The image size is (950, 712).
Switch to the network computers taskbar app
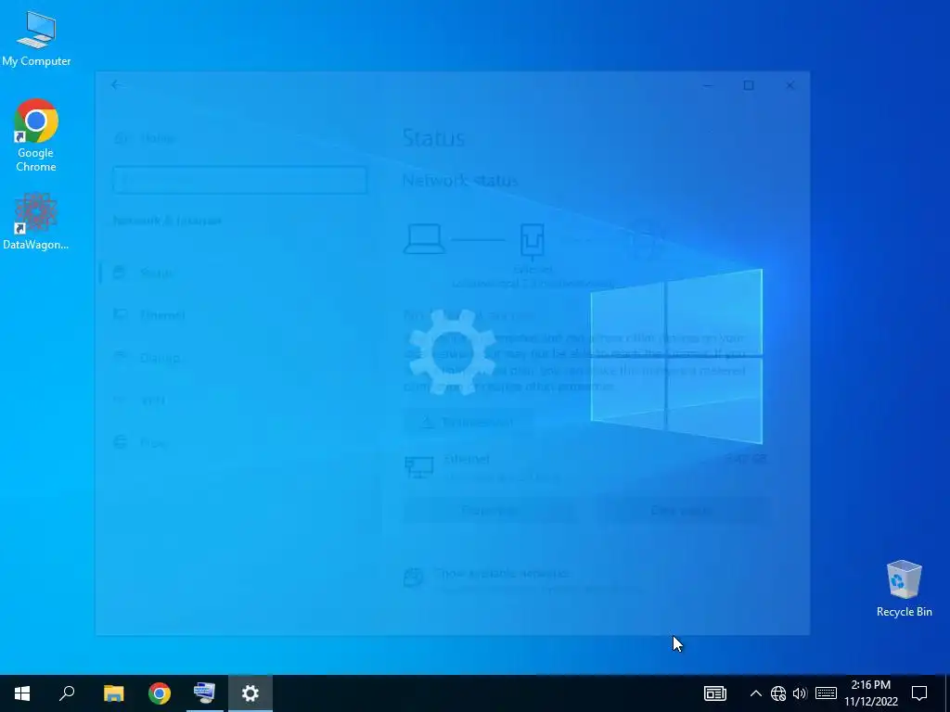(204, 693)
